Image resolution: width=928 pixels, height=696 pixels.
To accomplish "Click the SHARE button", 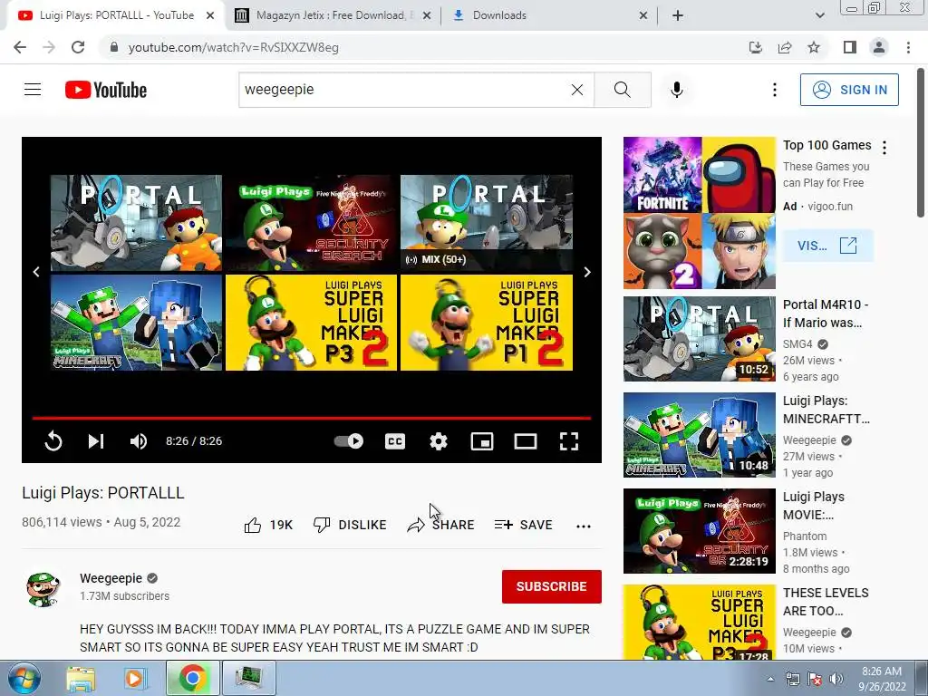I will tap(441, 525).
